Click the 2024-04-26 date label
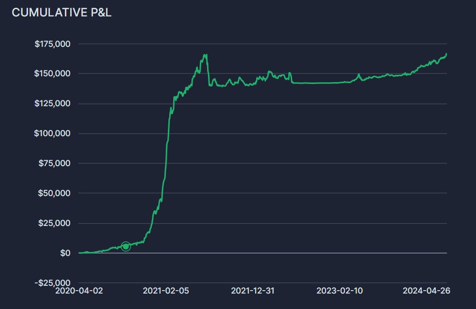The image size is (476, 309). (427, 291)
